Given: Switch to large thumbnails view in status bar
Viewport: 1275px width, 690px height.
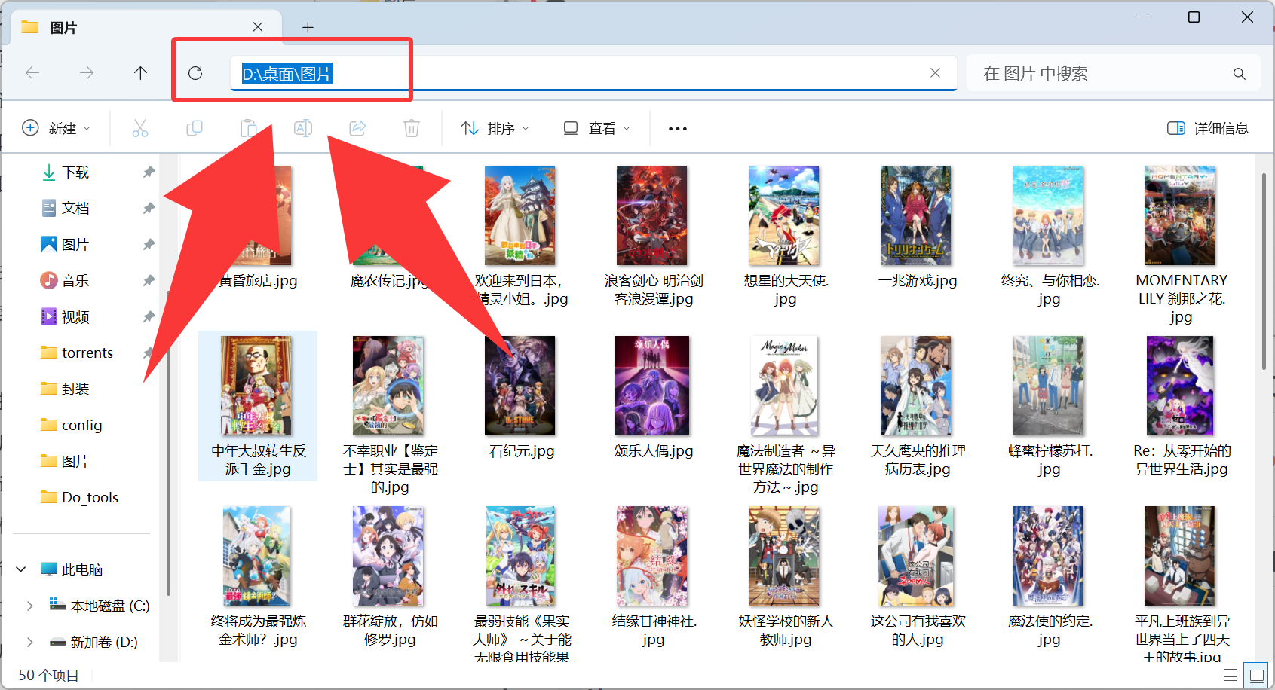Looking at the screenshot, I should (1257, 675).
